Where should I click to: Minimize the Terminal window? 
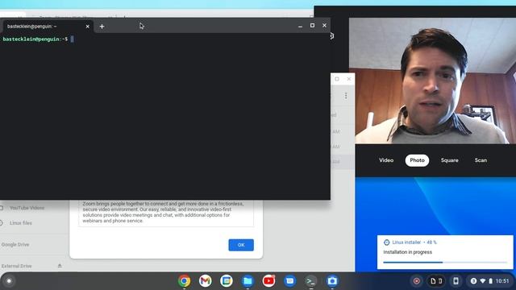tap(300, 26)
